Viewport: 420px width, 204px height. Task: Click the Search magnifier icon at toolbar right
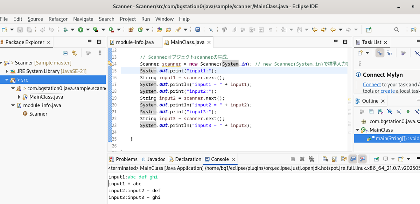[397, 30]
